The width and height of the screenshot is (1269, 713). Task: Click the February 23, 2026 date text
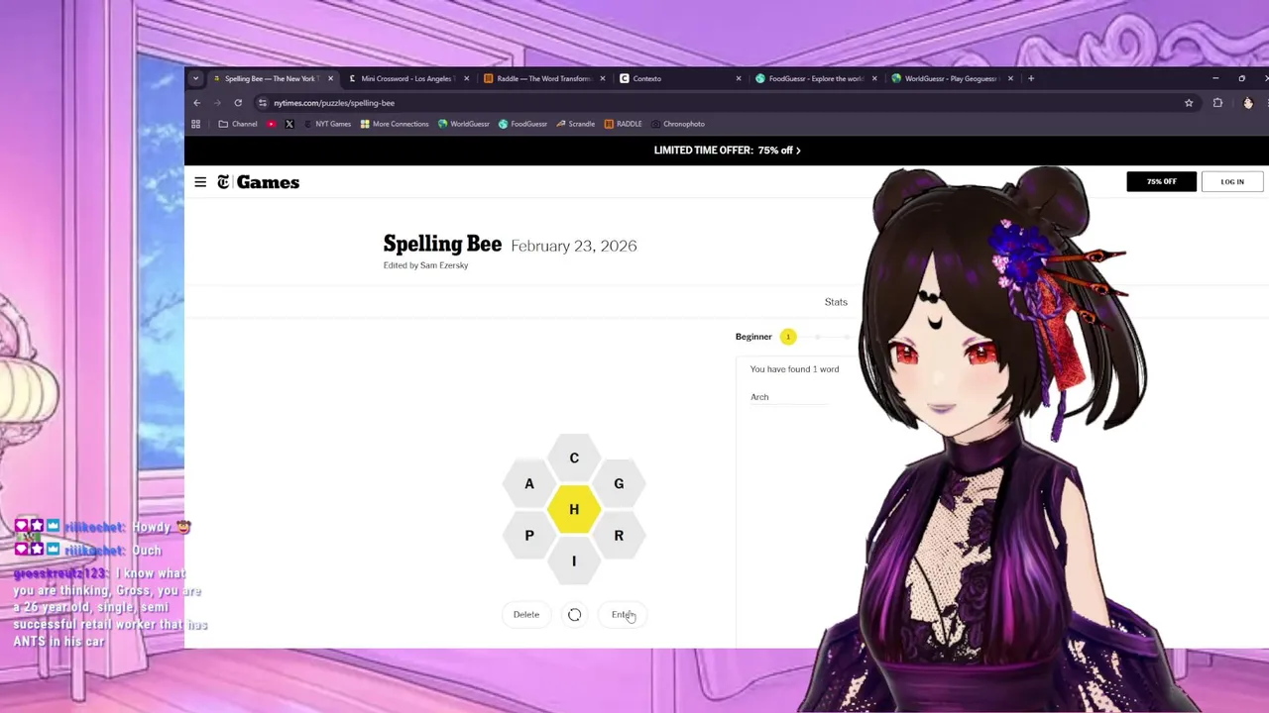(x=574, y=246)
